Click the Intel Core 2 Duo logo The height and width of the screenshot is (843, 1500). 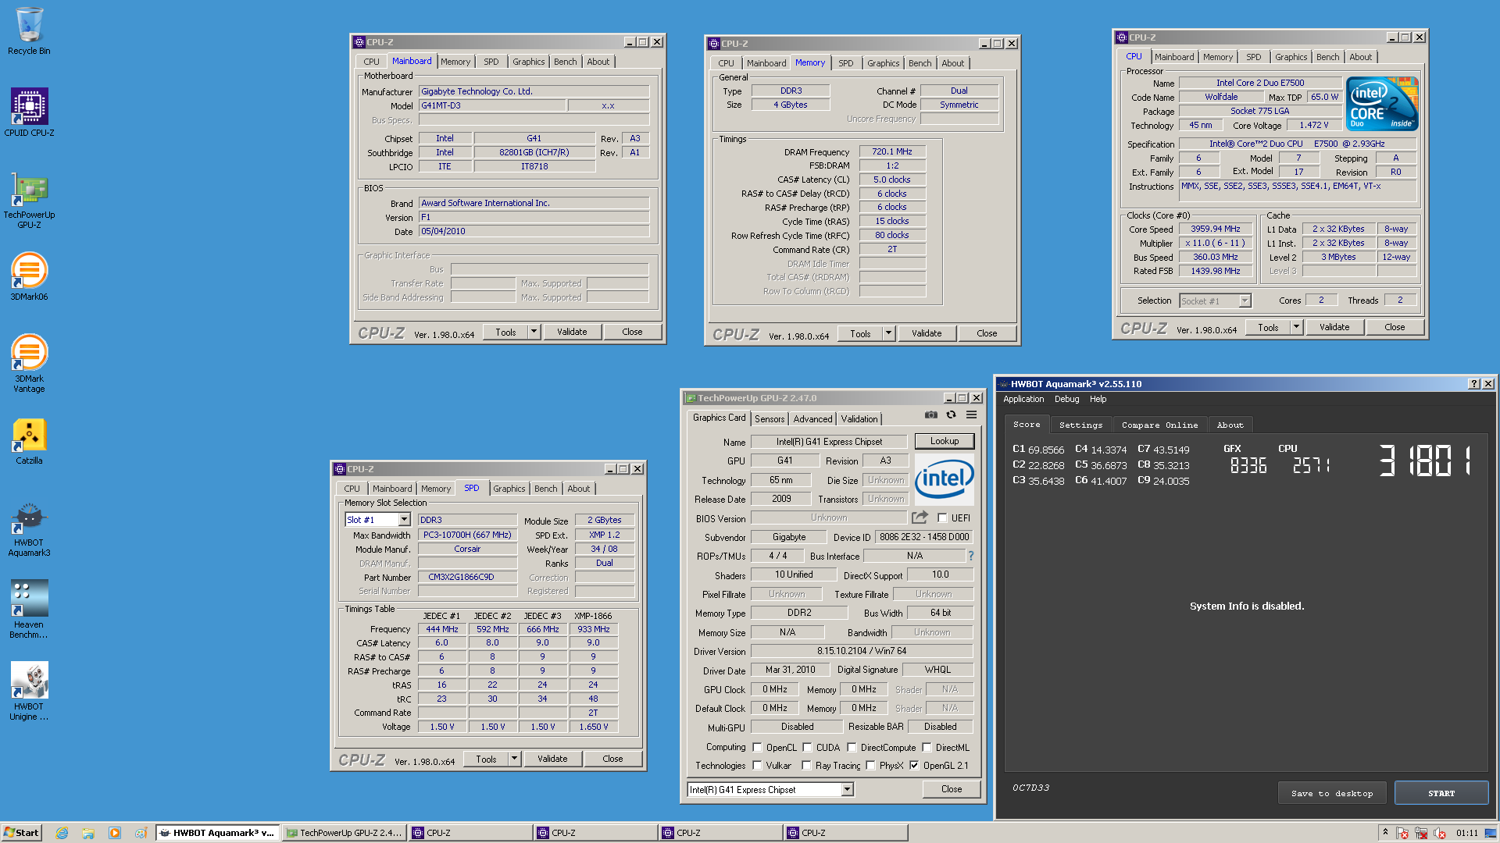(x=1381, y=103)
